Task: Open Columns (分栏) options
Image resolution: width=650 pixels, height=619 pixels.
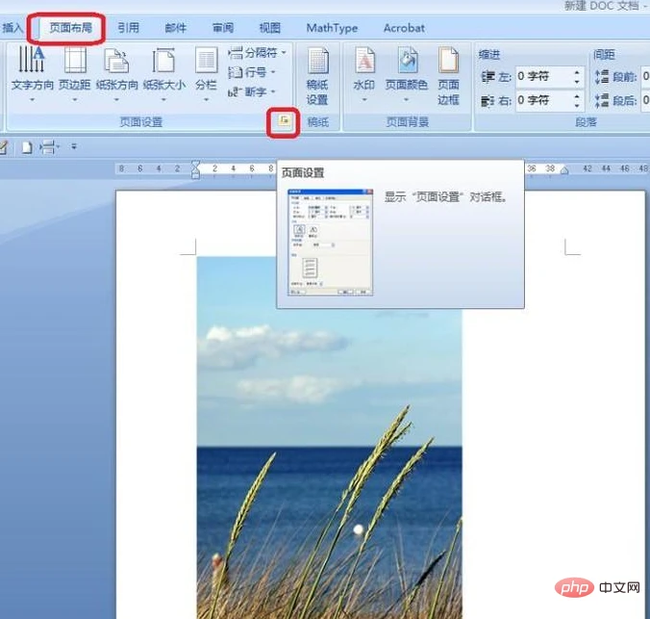Action: click(206, 74)
